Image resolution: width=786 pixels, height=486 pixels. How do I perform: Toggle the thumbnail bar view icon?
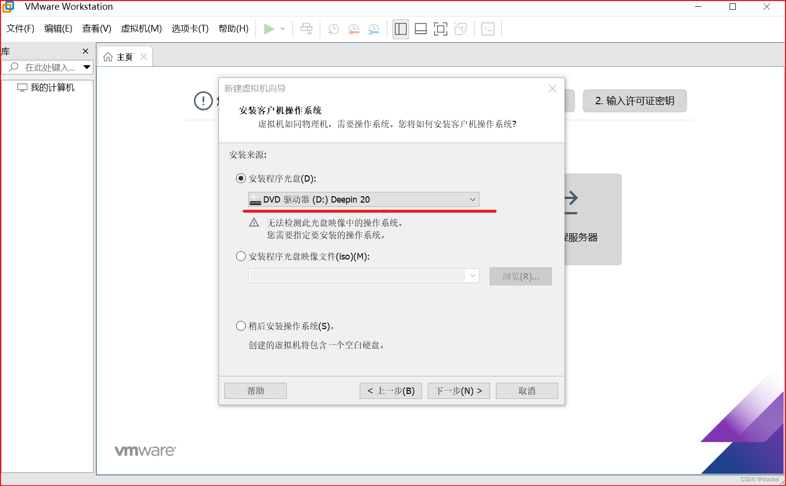pos(420,29)
